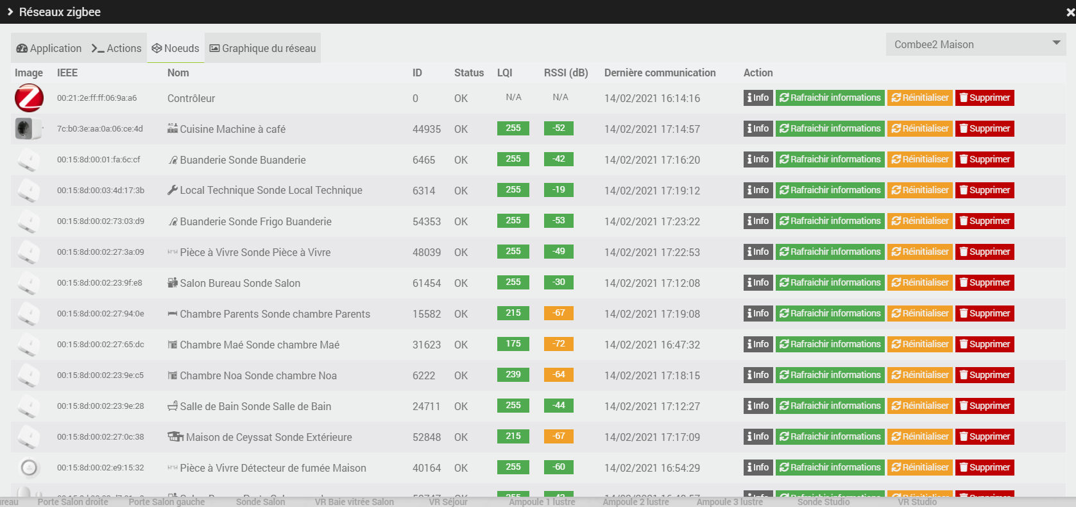Click the bathtub icon beside Salle de Bain
This screenshot has height=507, width=1076.
coord(172,406)
